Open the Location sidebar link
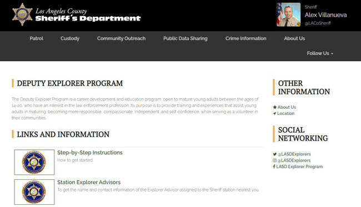 tap(285, 114)
